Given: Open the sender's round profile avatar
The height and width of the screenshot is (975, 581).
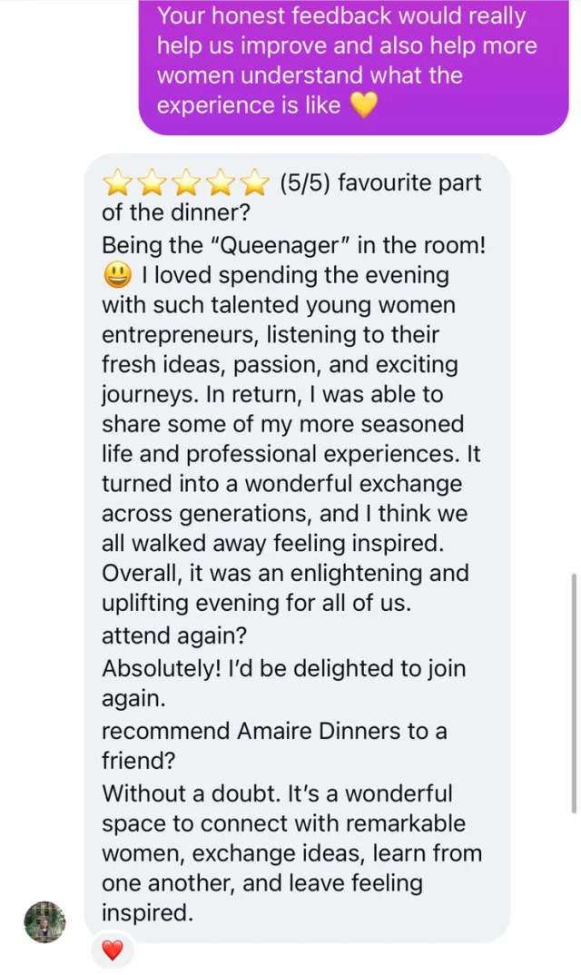Looking at the screenshot, I should click(x=44, y=921).
